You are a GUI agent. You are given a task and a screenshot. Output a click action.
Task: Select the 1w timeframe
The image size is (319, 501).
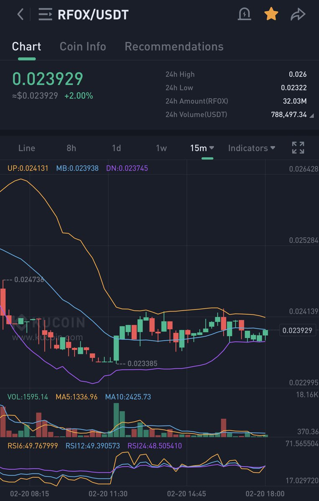pyautogui.click(x=161, y=148)
